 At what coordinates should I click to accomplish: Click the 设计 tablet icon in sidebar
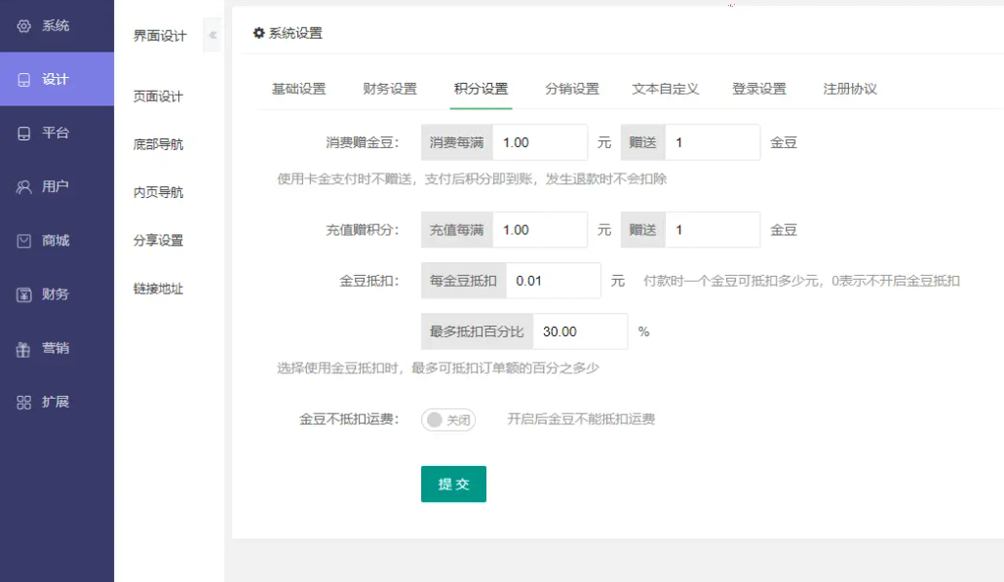pyautogui.click(x=23, y=79)
